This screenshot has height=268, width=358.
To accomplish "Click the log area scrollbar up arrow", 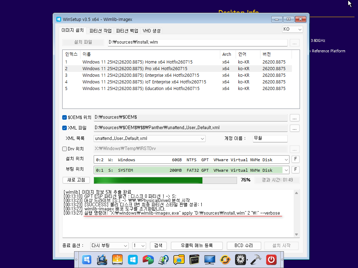I will 296,193.
